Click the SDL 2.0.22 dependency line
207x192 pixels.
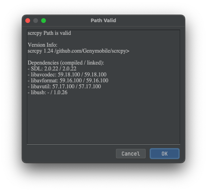[x=52, y=68]
